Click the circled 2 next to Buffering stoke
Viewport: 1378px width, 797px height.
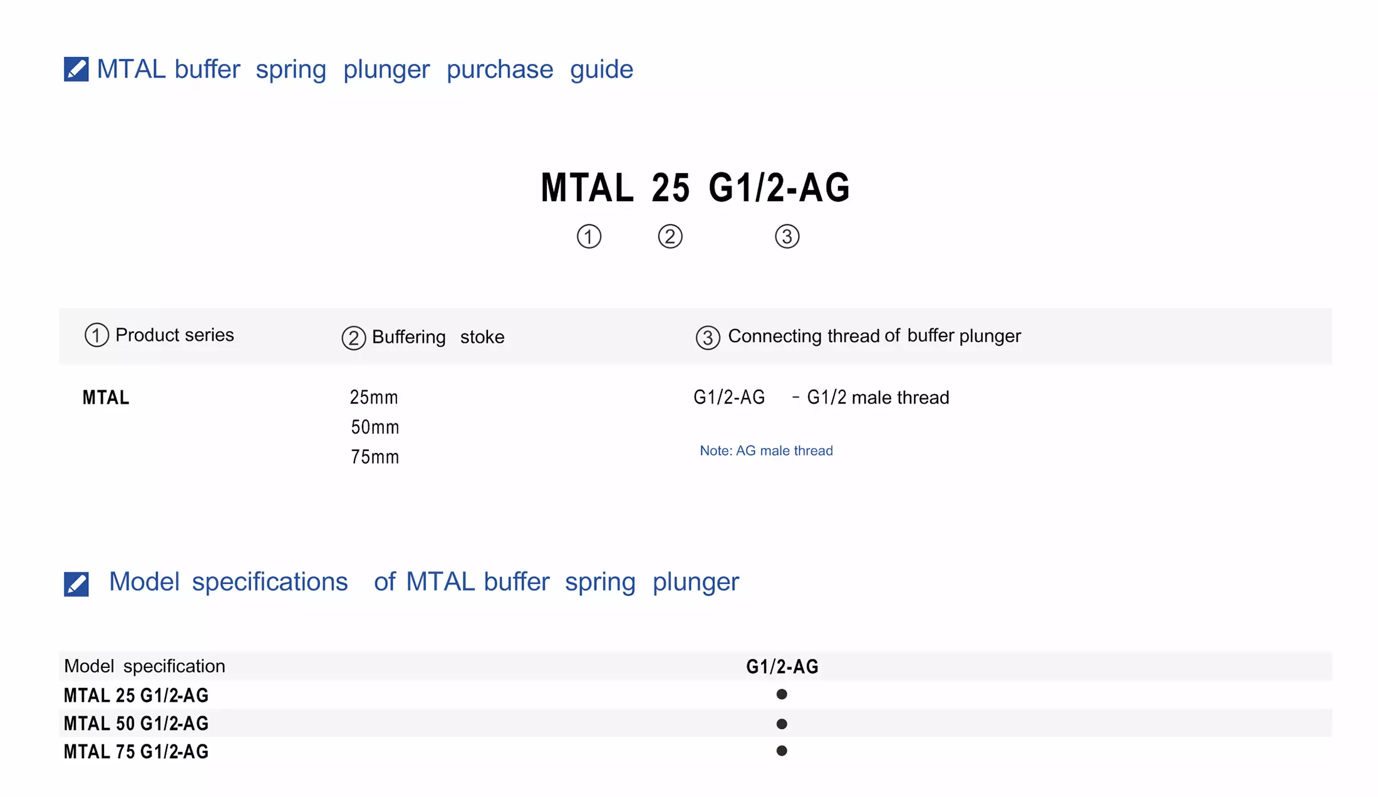[x=353, y=338]
